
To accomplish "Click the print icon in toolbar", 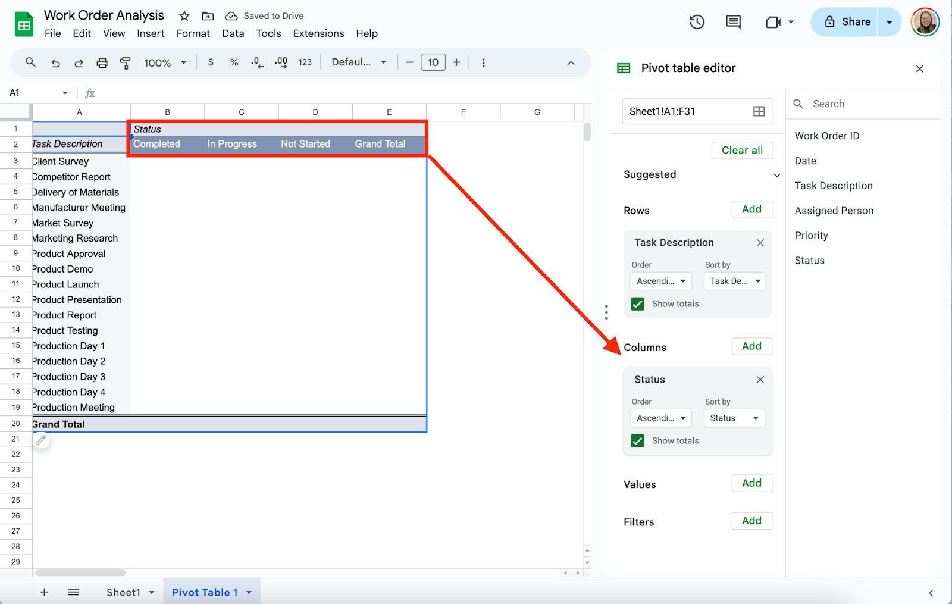I will click(102, 62).
